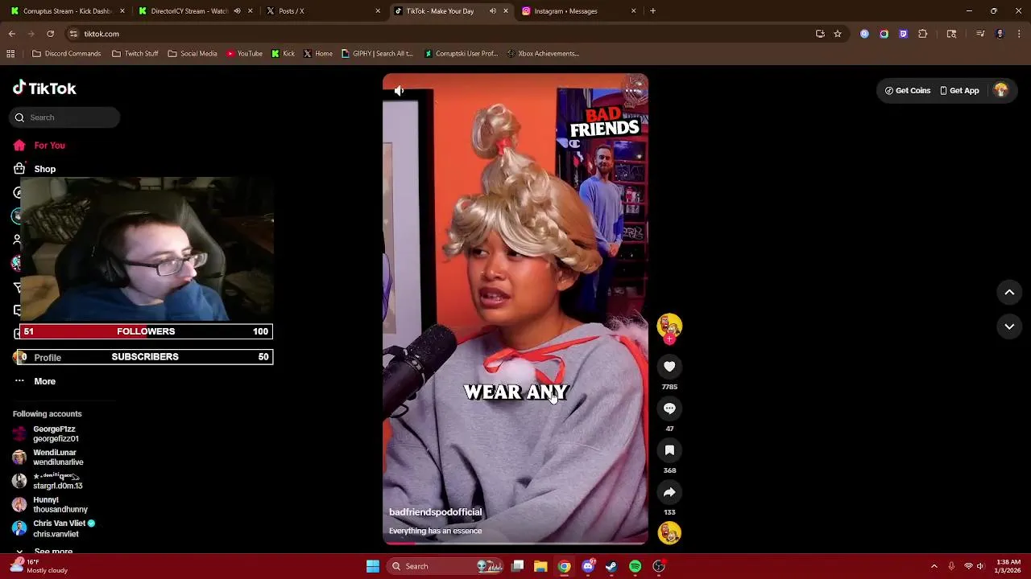Open the Social Media bookmark folder
The height and width of the screenshot is (579, 1031).
tap(192, 54)
